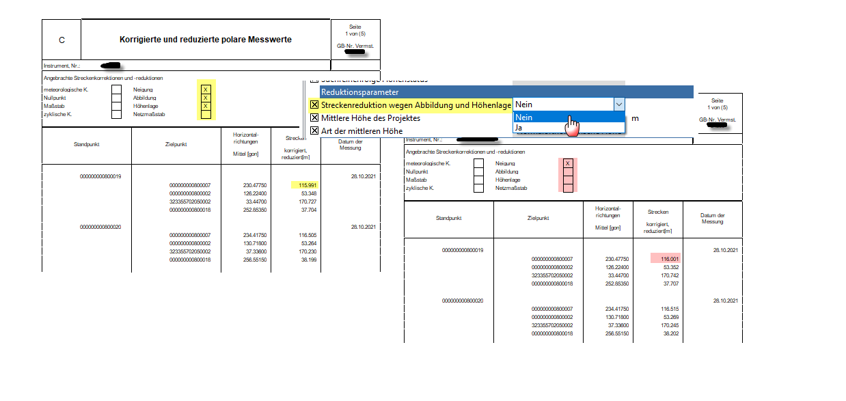Click yellow-highlighted Neigung box in left report
Viewport: 846px width, 401px height.
click(206, 89)
